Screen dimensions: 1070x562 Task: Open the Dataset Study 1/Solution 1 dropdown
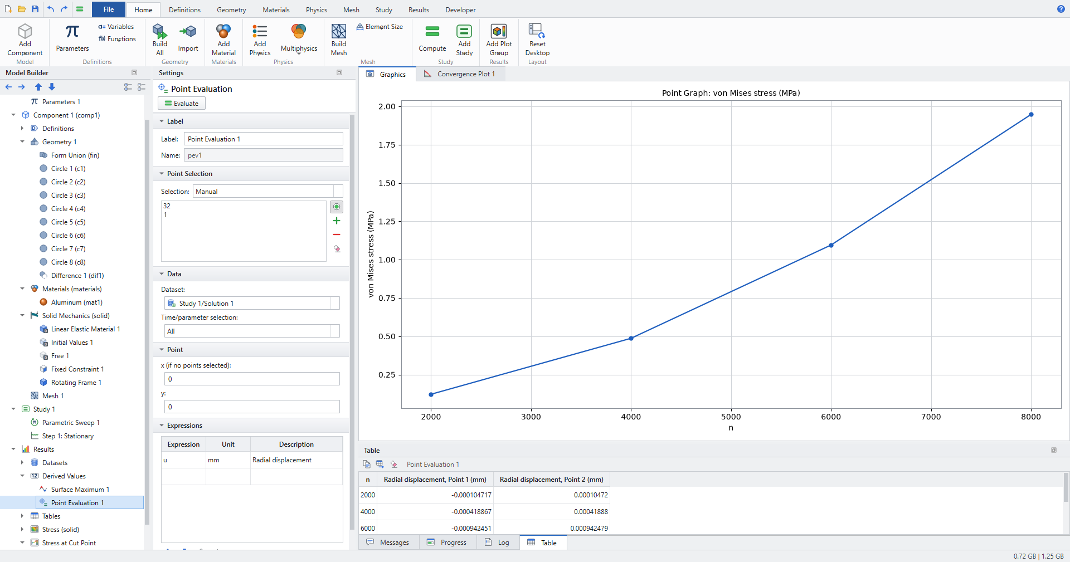(x=252, y=303)
